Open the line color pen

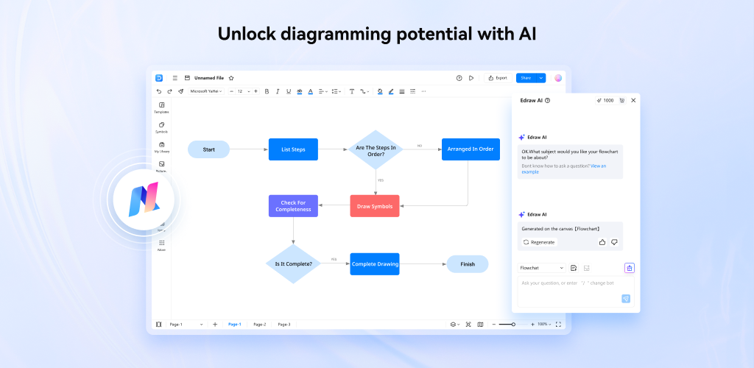tap(391, 91)
